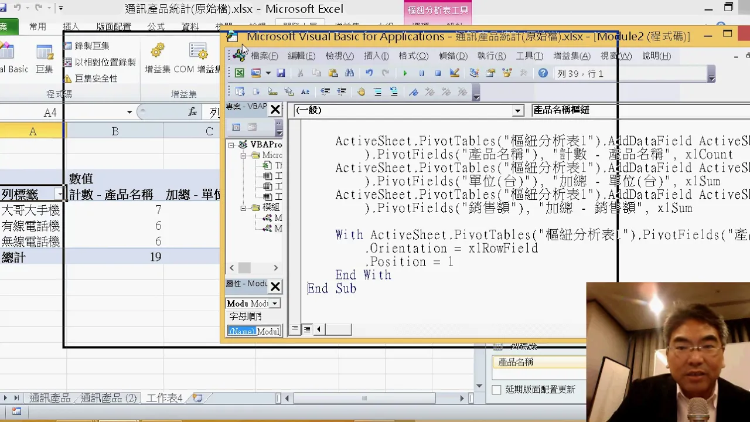Image resolution: width=750 pixels, height=422 pixels.
Task: Switch to Full Module View at code window bottom
Action: coord(306,329)
